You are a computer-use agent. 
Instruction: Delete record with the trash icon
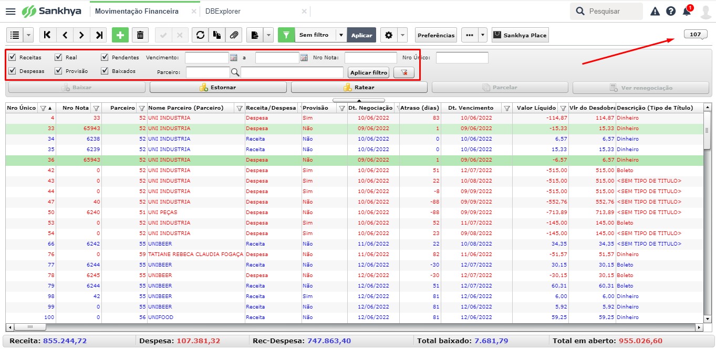[140, 35]
